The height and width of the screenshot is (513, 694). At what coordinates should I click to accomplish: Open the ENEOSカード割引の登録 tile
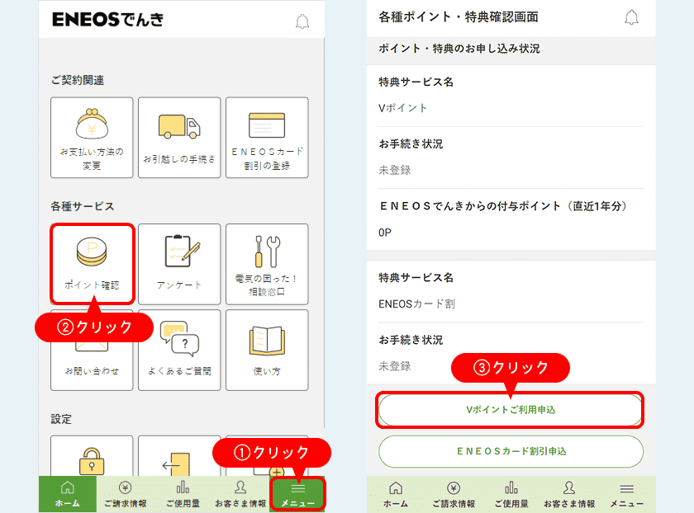point(267,138)
